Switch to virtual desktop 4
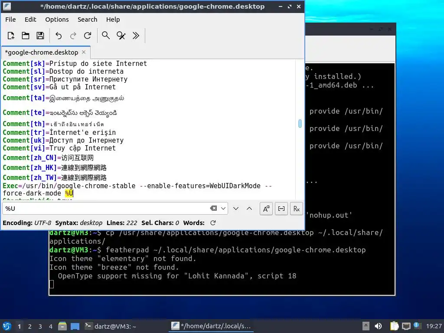The width and height of the screenshot is (444, 333). point(51,326)
